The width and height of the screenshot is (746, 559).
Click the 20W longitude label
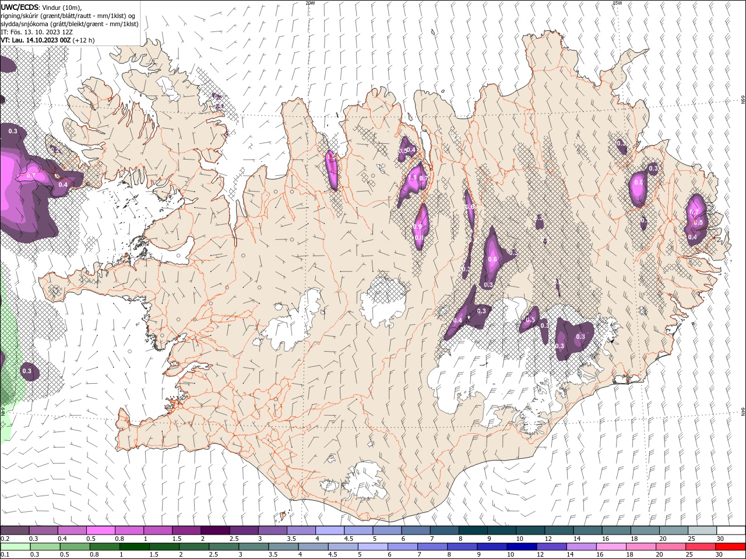310,3
